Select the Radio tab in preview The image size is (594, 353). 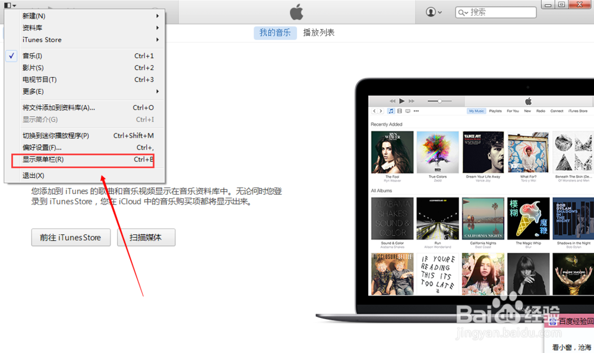point(541,111)
